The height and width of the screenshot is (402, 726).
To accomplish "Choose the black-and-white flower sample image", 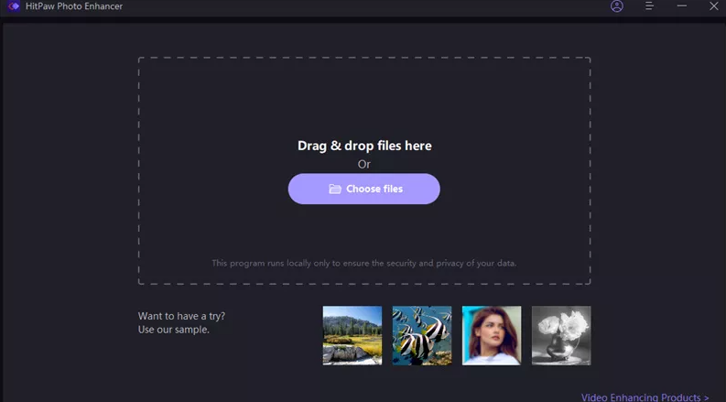I will point(561,335).
